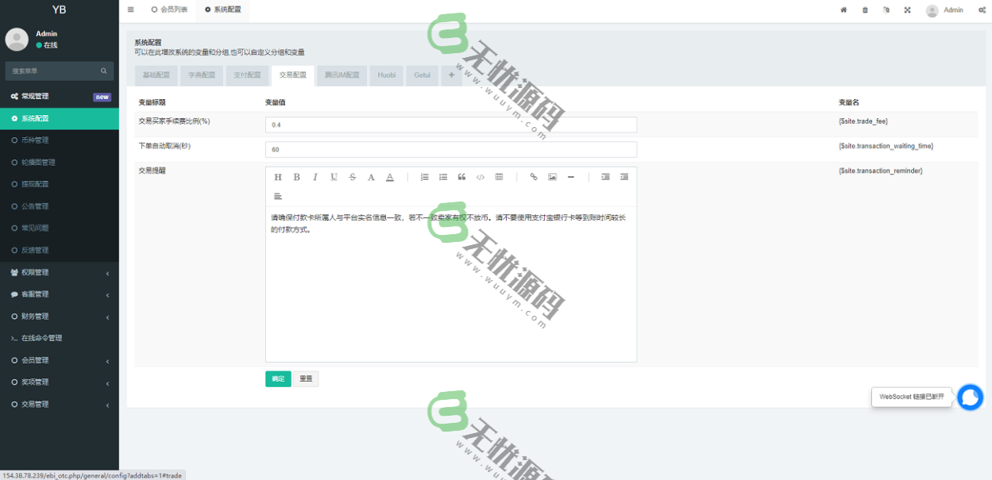Click the trash clear-cache icon

[865, 10]
